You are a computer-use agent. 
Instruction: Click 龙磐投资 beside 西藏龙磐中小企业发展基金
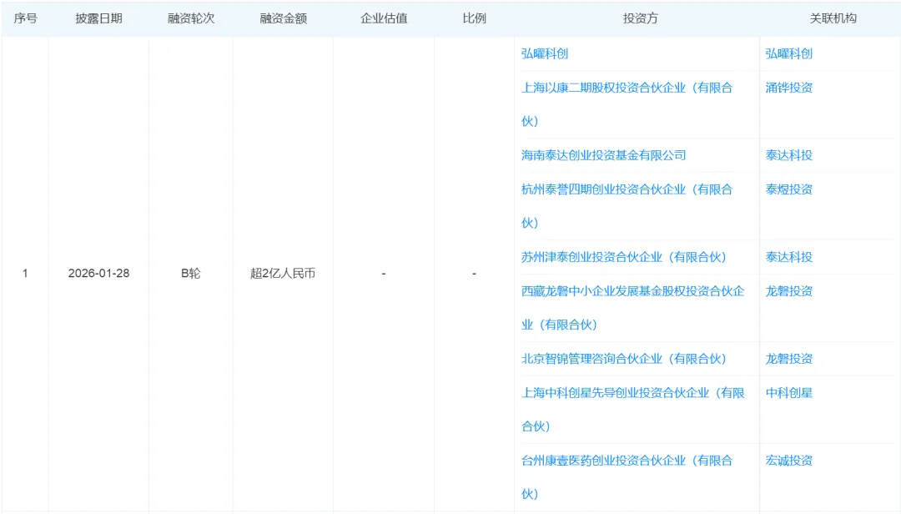coord(788,291)
